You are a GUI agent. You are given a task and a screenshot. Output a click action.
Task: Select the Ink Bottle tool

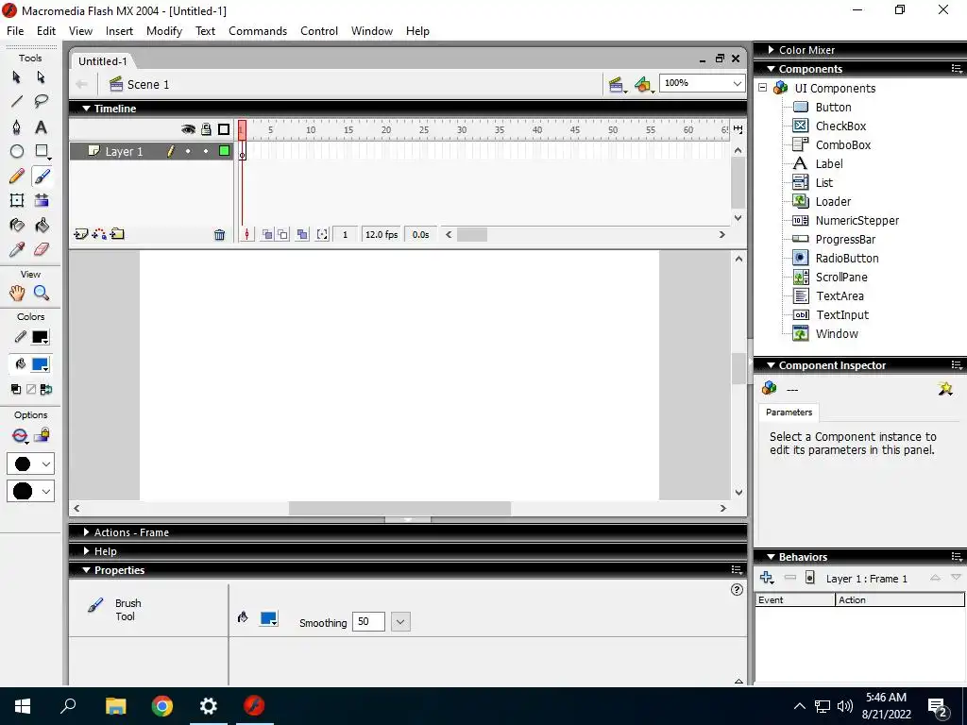[17, 225]
